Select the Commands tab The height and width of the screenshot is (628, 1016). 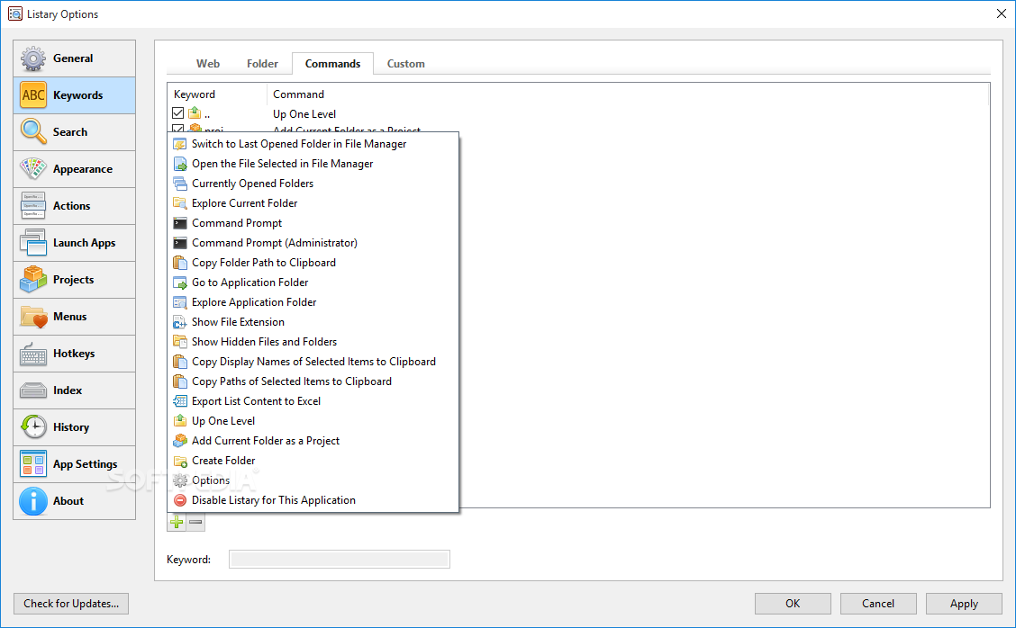[x=332, y=64]
